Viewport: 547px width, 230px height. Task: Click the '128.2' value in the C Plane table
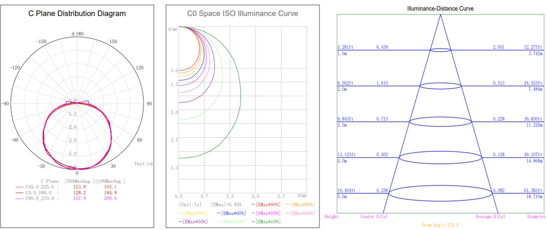point(80,192)
